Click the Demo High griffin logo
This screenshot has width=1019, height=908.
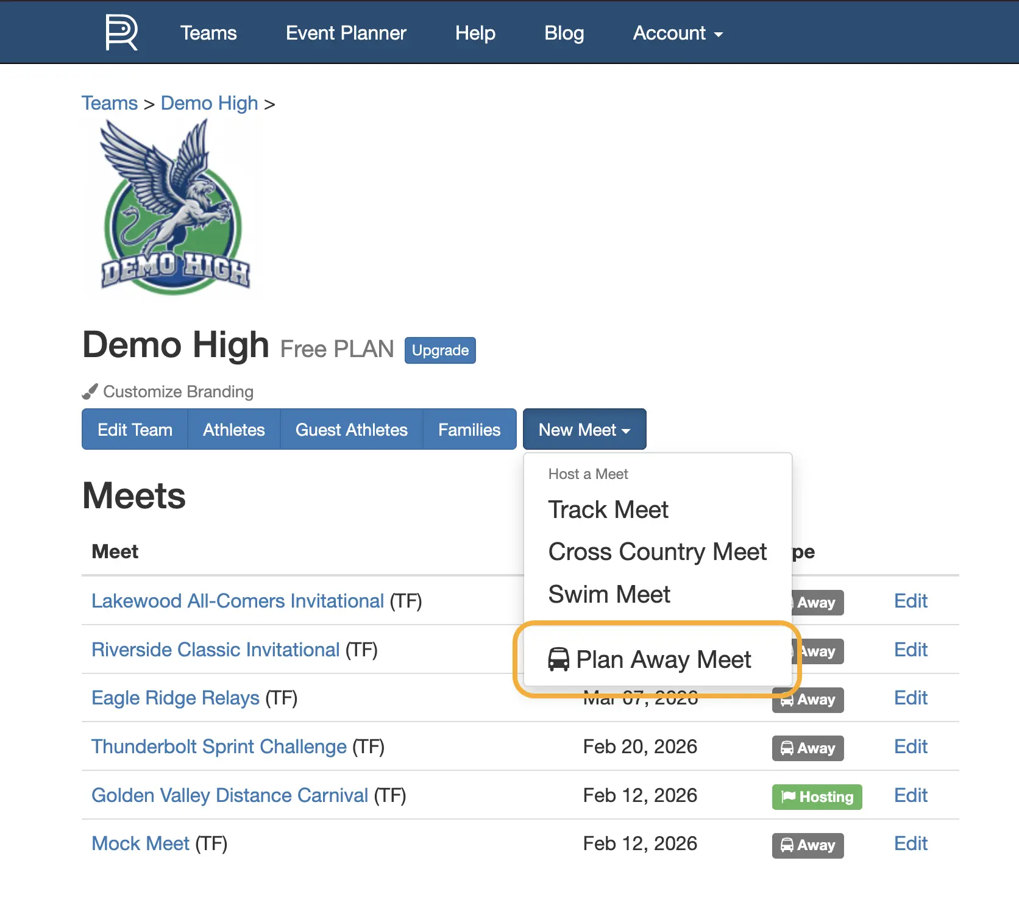tap(175, 207)
